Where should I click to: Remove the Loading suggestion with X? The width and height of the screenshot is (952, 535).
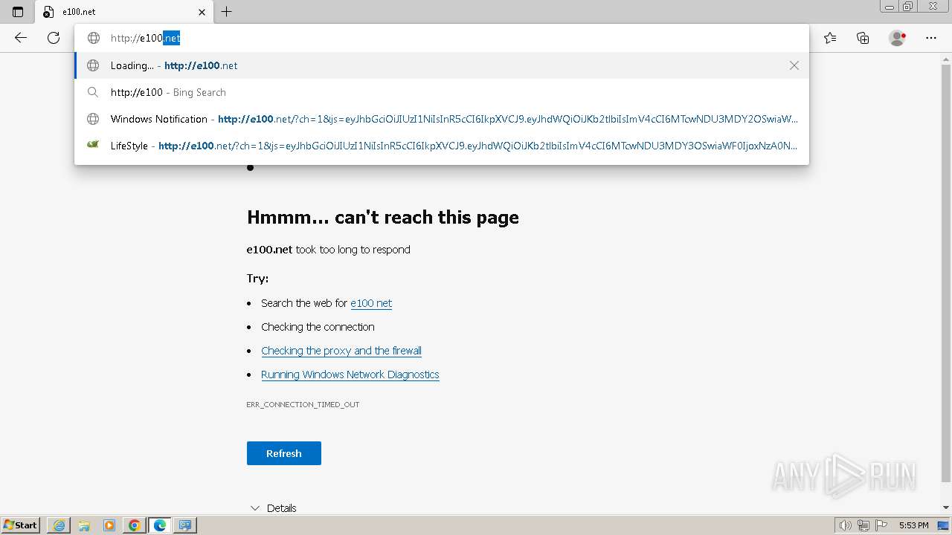click(x=794, y=65)
